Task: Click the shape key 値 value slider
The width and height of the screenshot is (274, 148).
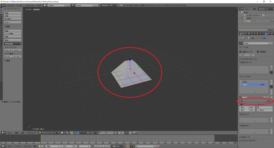Action: click(x=256, y=101)
